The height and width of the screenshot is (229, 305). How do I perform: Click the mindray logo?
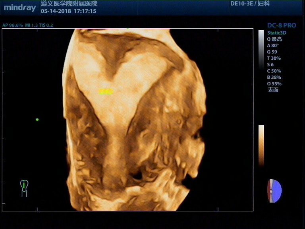tap(20, 8)
